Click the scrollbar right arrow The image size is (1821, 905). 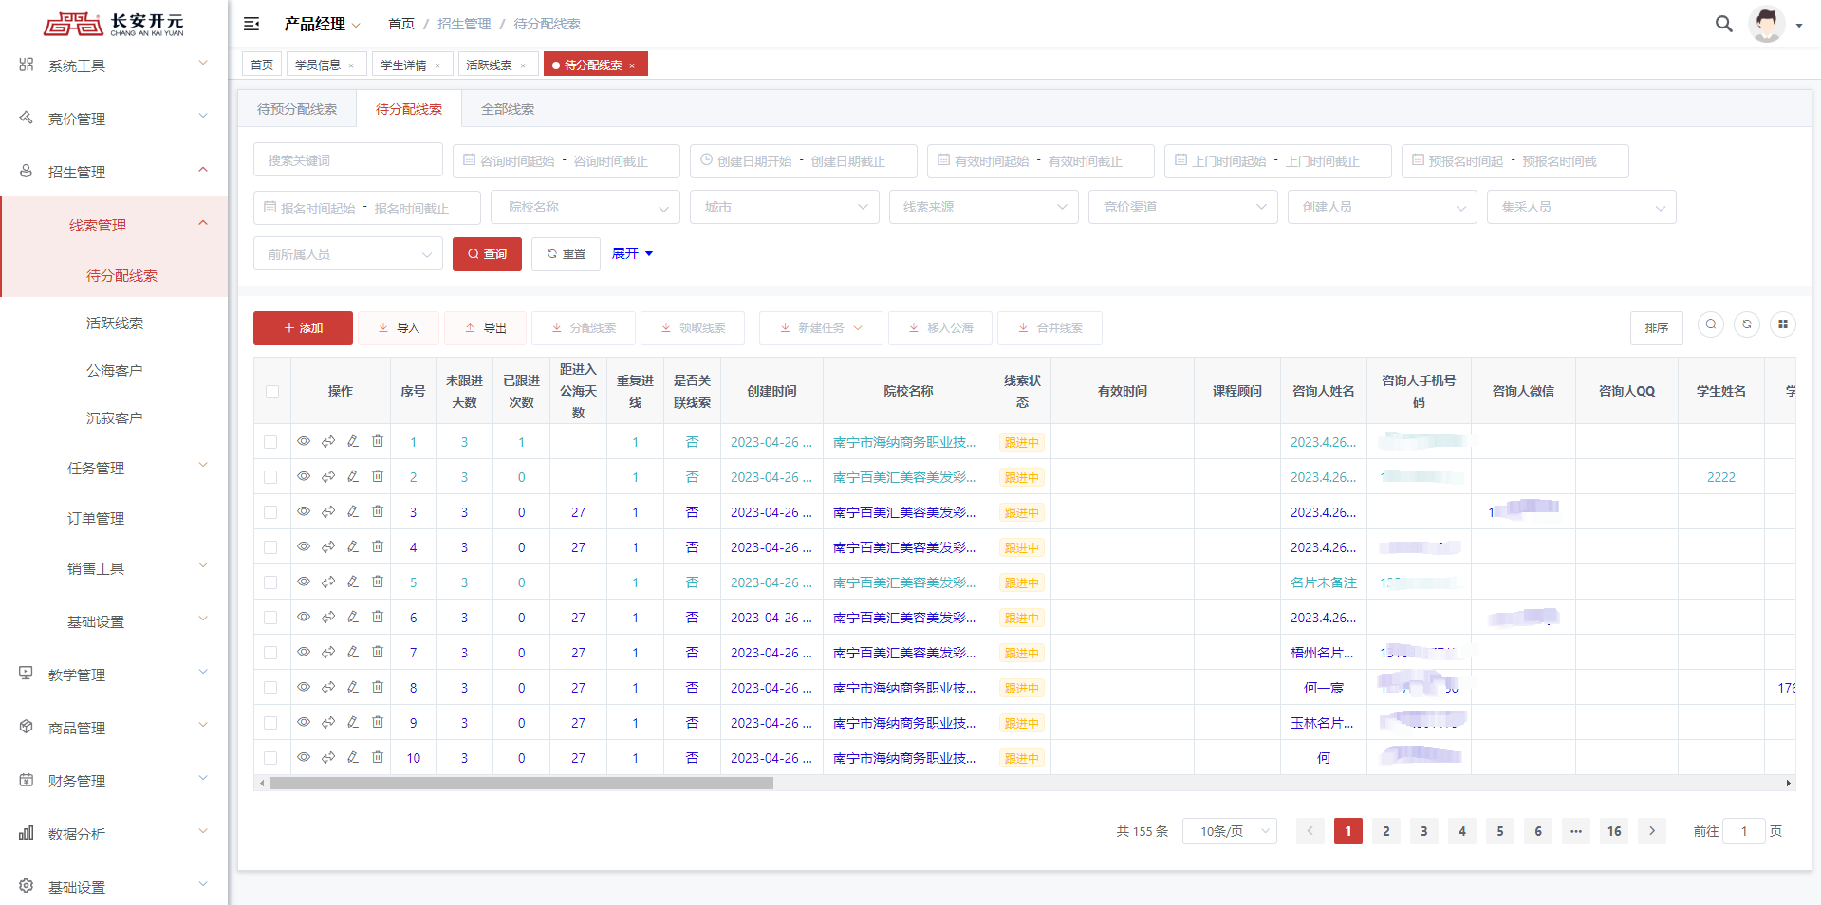point(1789,784)
